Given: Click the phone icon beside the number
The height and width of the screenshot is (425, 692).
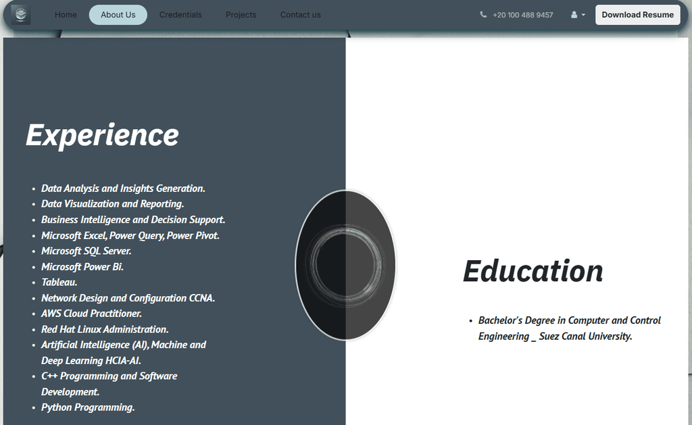Looking at the screenshot, I should 483,15.
